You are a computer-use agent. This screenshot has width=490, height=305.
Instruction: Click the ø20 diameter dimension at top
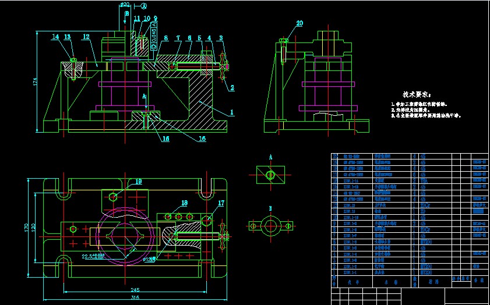point(125,5)
